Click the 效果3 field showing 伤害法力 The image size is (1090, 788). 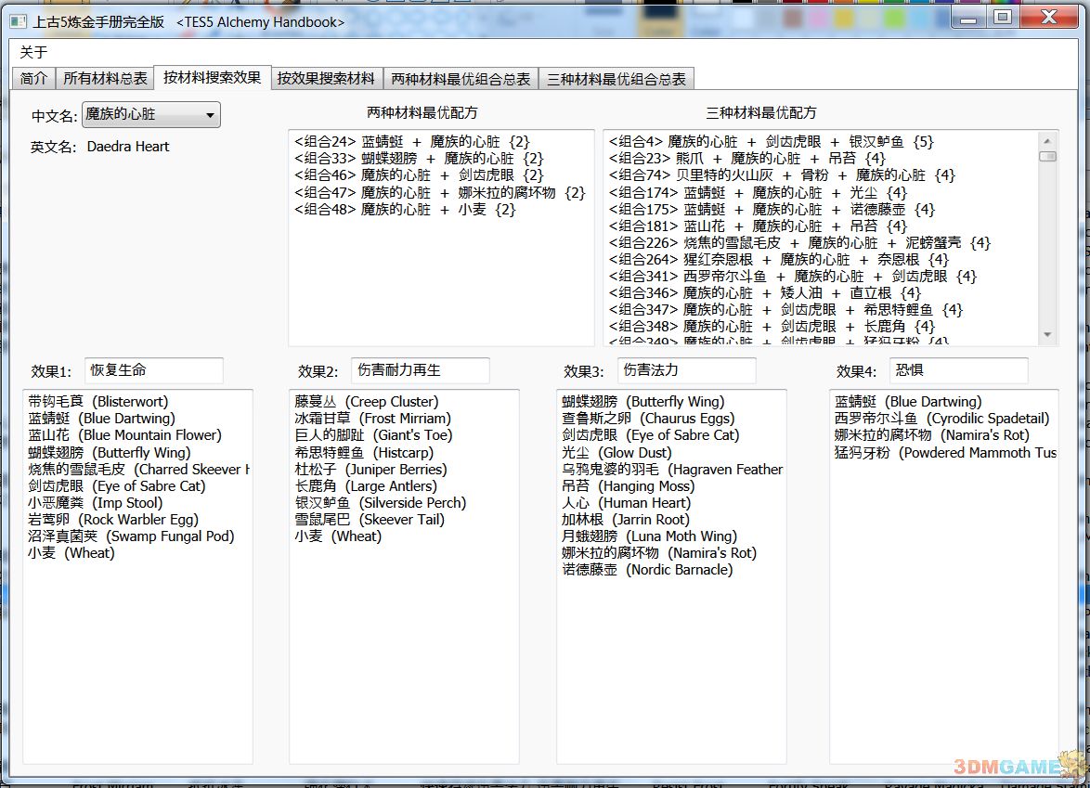686,370
